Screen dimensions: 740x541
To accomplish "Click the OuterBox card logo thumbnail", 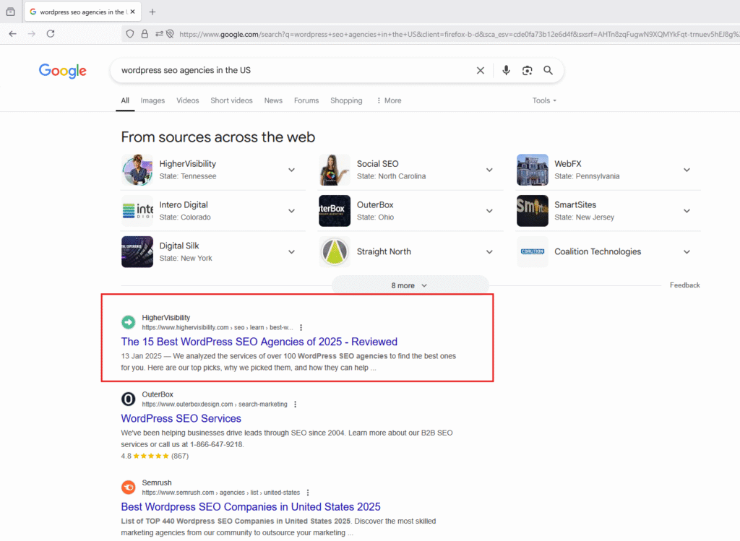I will (x=335, y=211).
